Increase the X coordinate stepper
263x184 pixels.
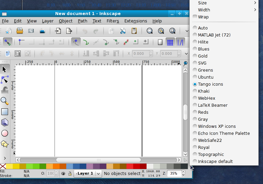tap(151, 52)
